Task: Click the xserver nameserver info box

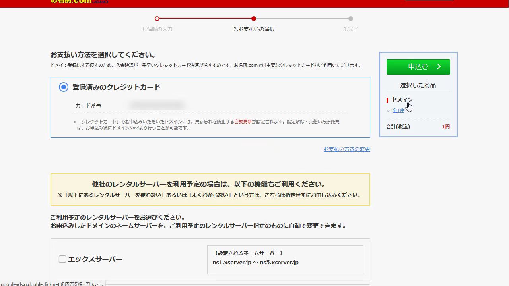Action: click(x=285, y=259)
